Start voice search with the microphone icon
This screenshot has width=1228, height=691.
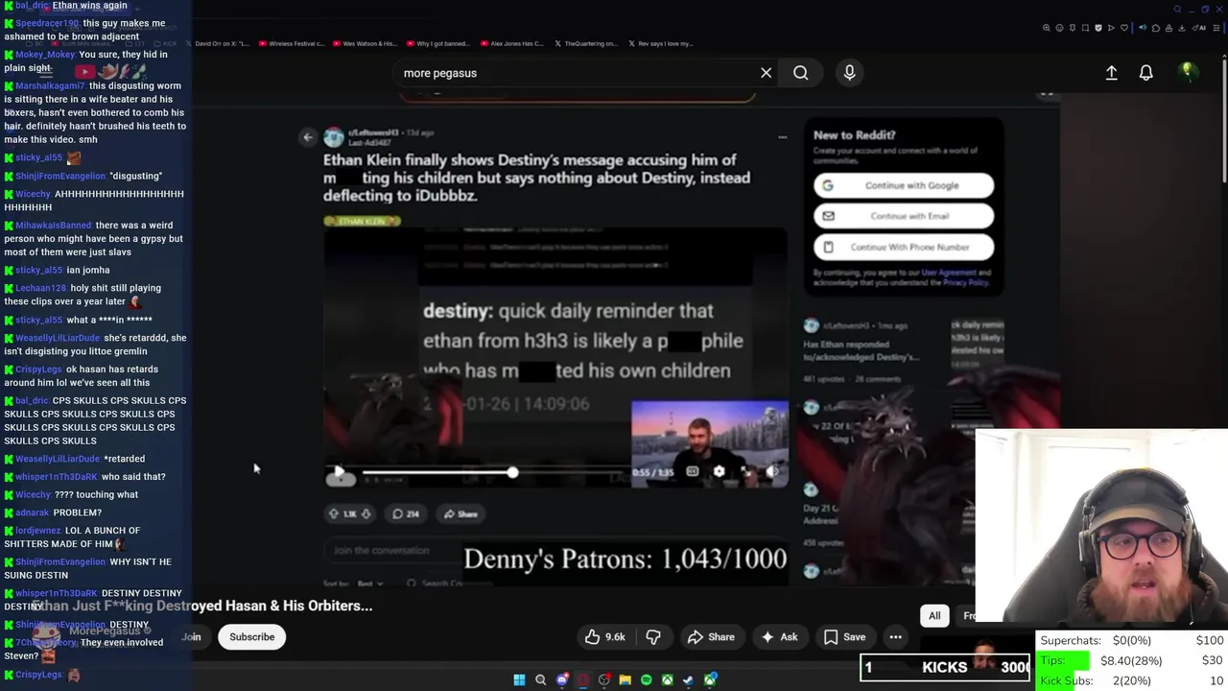[x=849, y=73]
